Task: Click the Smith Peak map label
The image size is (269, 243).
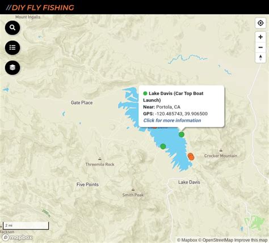Action: click(x=133, y=195)
